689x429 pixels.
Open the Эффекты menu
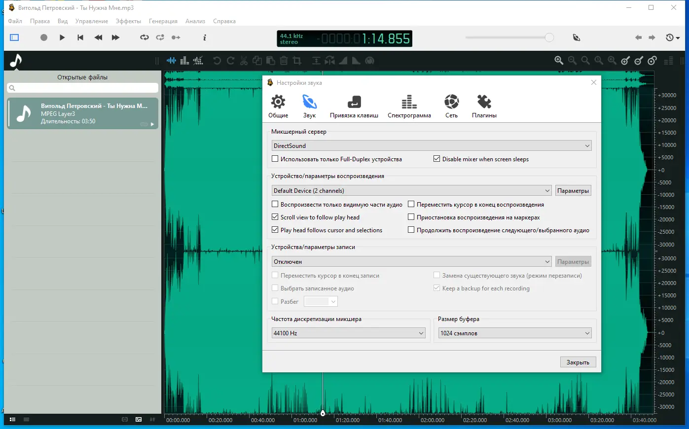tap(128, 21)
